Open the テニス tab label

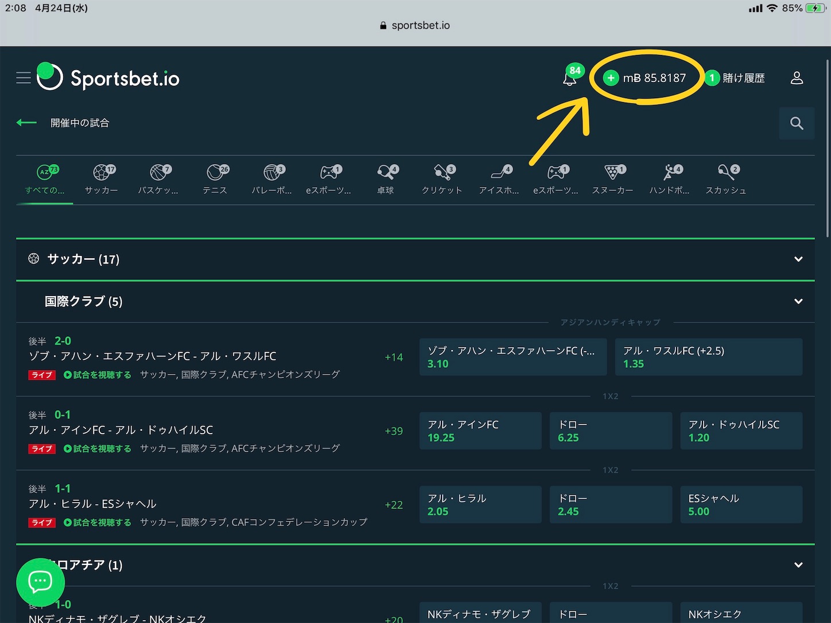[x=215, y=190]
